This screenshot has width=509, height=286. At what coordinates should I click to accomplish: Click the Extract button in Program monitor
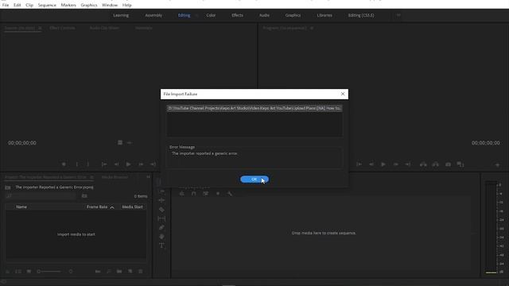pos(435,164)
